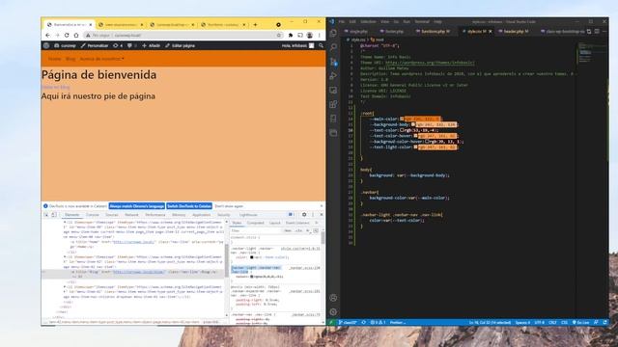The height and width of the screenshot is (347, 618).
Task: Open the Explorer view in VS Code activity bar
Action: [x=333, y=33]
